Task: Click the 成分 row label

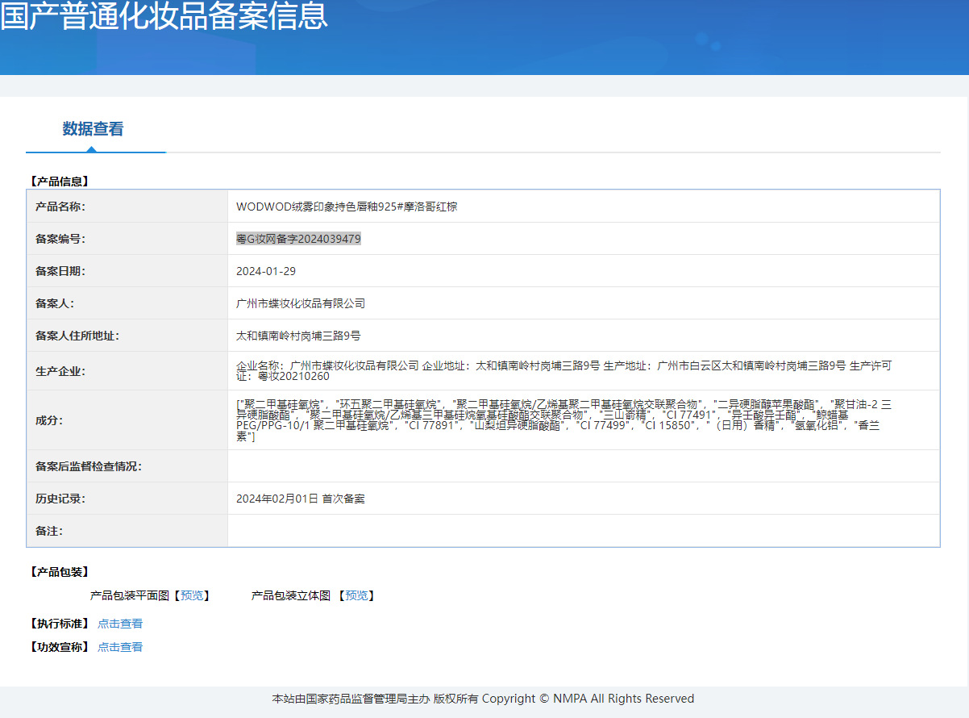Action: [49, 420]
